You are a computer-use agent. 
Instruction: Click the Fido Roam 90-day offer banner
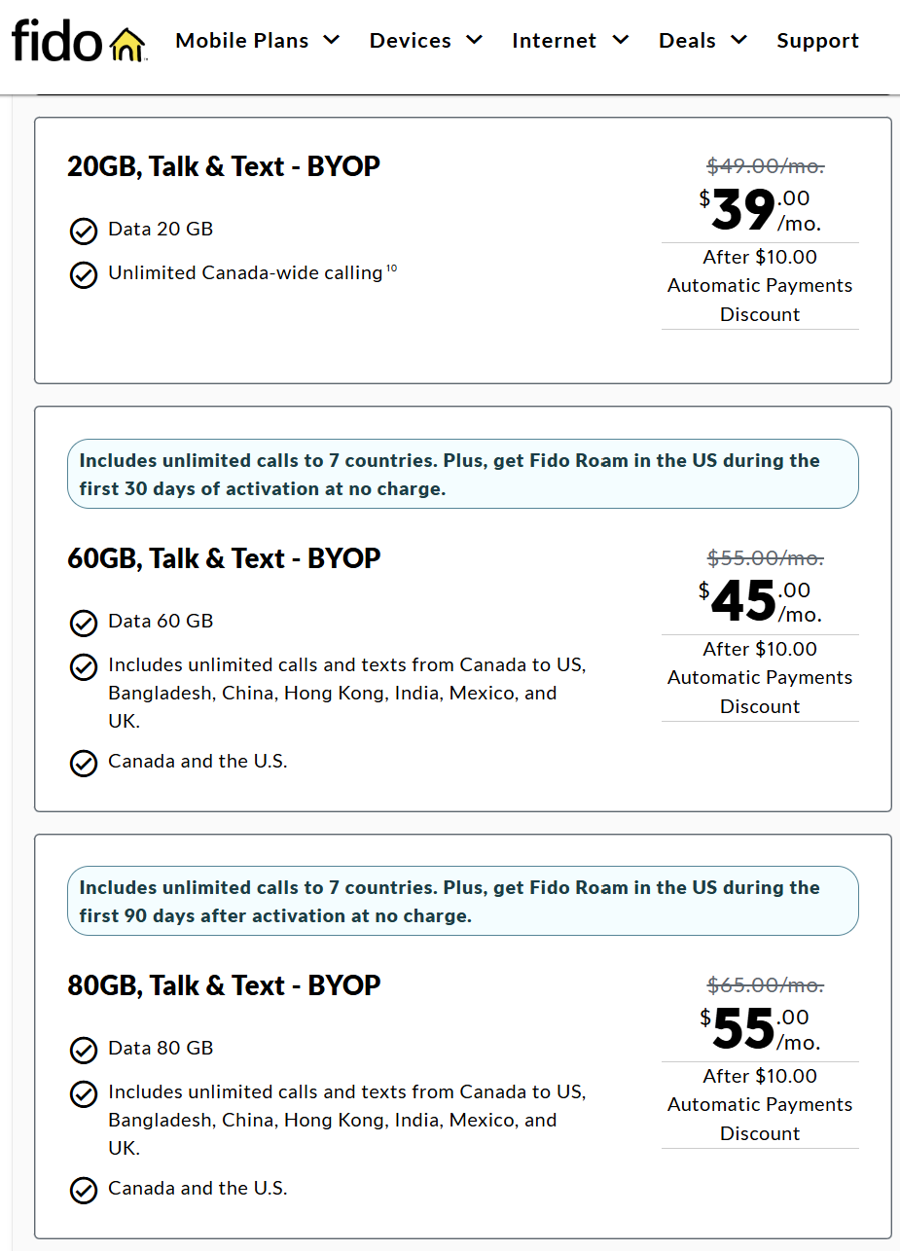click(462, 901)
